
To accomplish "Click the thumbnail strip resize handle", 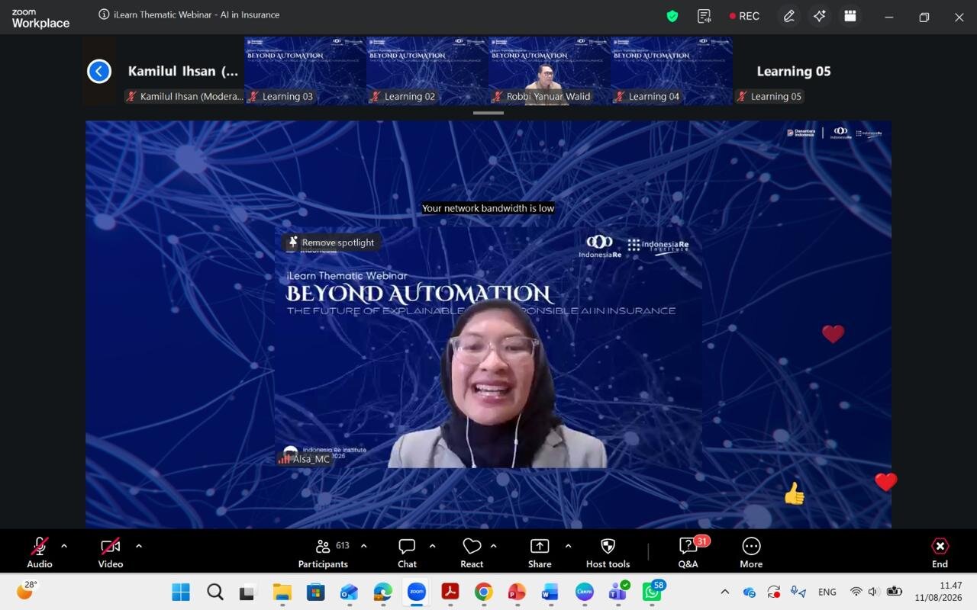I will coord(488,113).
